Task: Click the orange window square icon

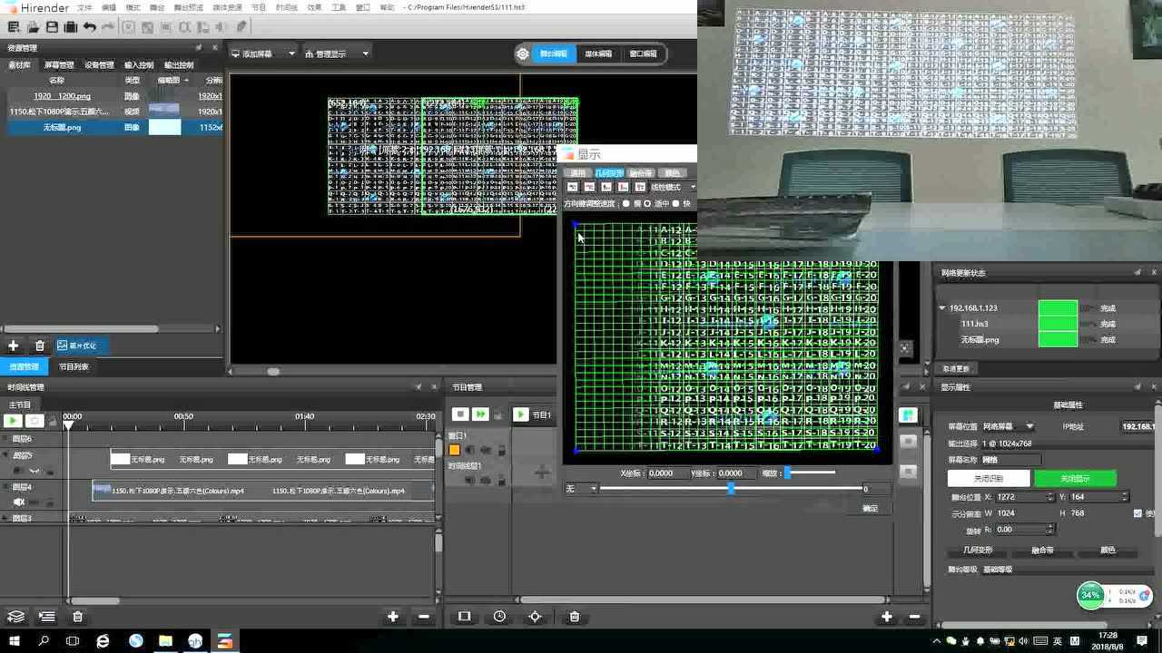Action: [x=455, y=450]
